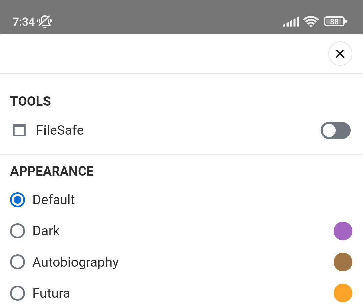363x304 pixels.
Task: Tap the vibrate mode notification icon
Action: tap(46, 21)
